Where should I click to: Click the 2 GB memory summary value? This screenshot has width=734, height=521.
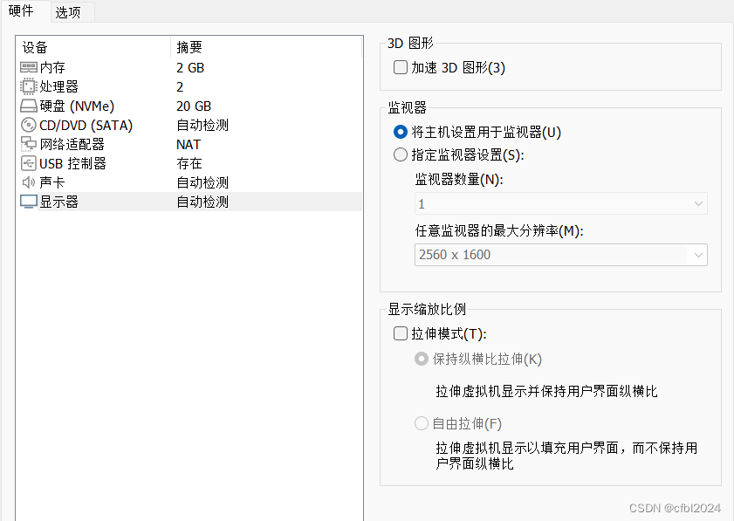pyautogui.click(x=190, y=67)
